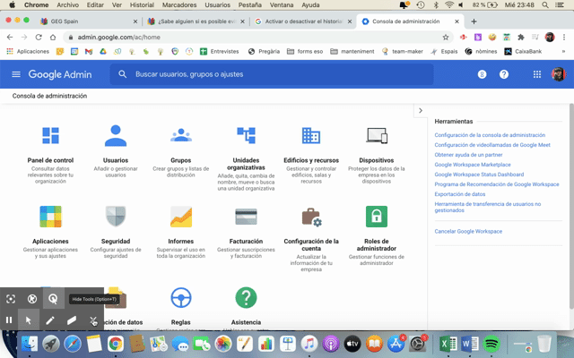Open Excel from the Dock
The height and width of the screenshot is (358, 574).
(448, 344)
